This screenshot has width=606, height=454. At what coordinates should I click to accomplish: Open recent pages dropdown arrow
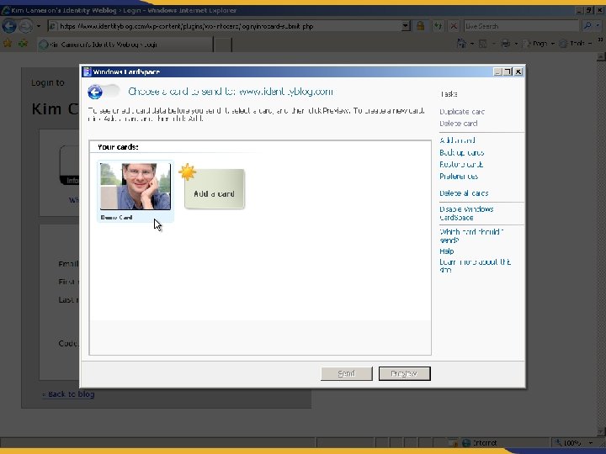coord(39,26)
